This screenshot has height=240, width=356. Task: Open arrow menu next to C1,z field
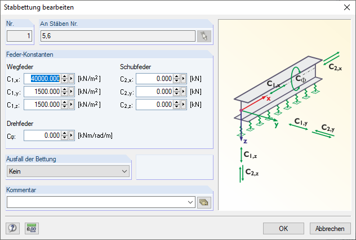(x=72, y=105)
